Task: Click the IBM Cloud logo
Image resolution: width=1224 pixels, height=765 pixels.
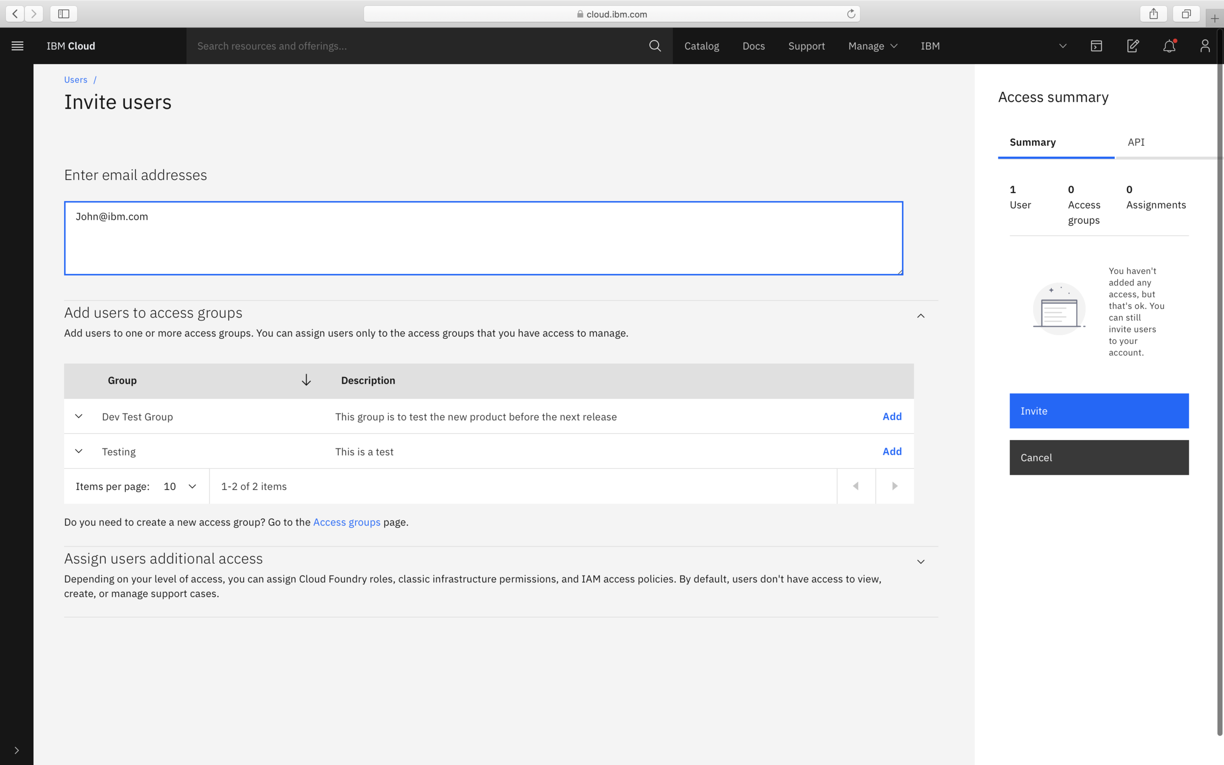Action: [x=71, y=46]
